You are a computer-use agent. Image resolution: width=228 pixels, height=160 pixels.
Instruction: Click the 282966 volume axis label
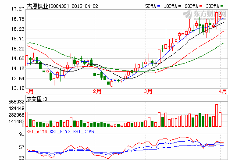point(16,115)
